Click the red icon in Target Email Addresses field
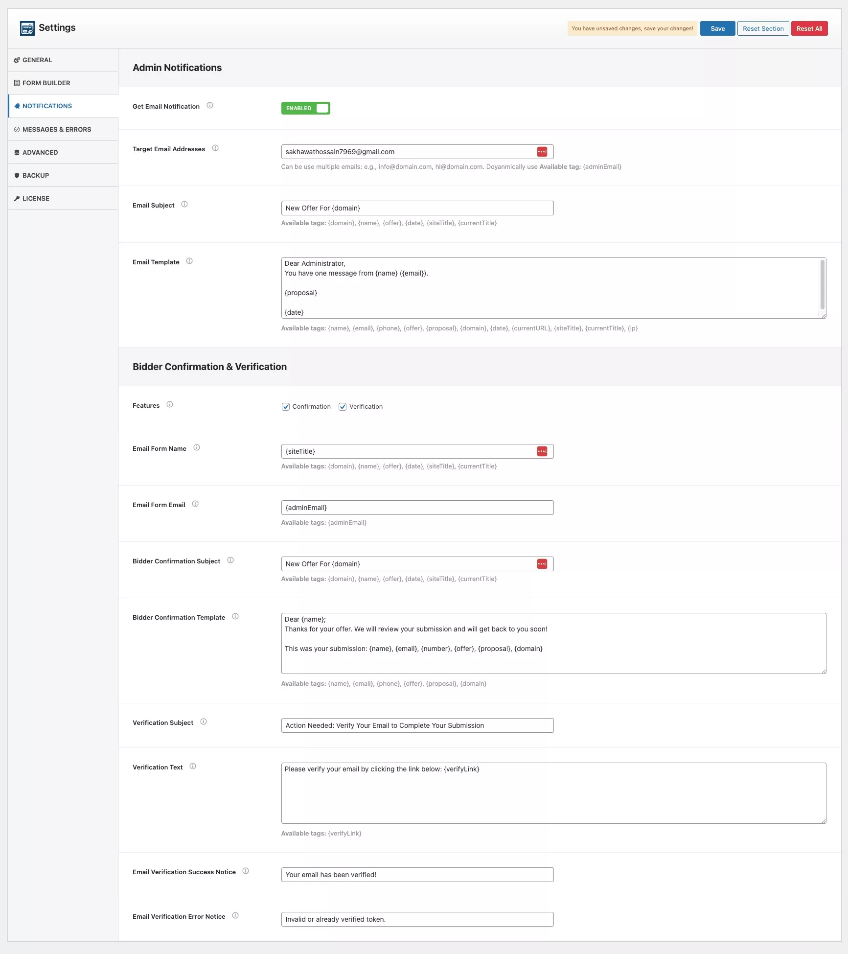 (542, 152)
